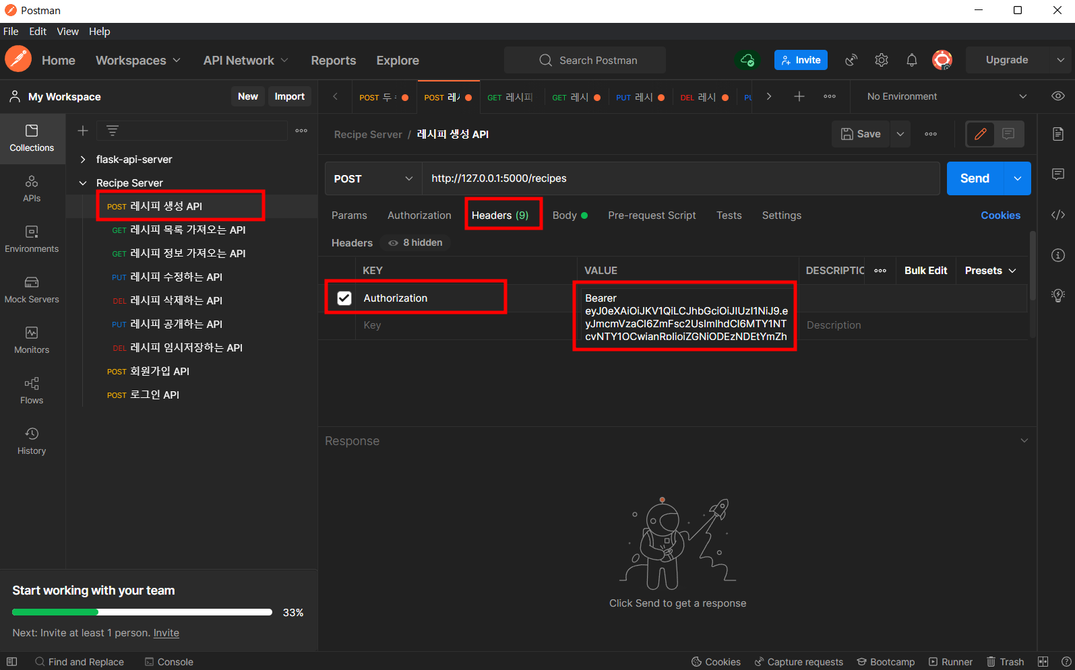Switch to the Pre-request Script tab
1075x670 pixels.
(x=652, y=215)
